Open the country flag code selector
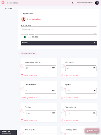The height and width of the screenshot is (135, 101). coord(24,37)
